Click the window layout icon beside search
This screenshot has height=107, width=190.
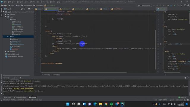185,5
